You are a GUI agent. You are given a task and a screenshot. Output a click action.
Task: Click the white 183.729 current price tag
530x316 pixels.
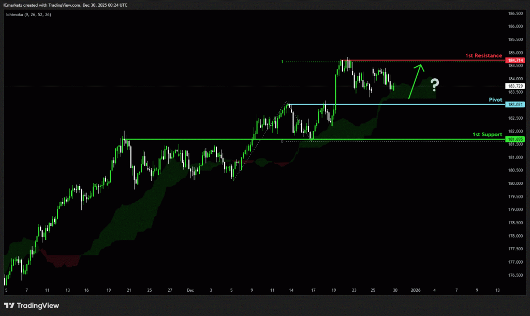tap(514, 85)
